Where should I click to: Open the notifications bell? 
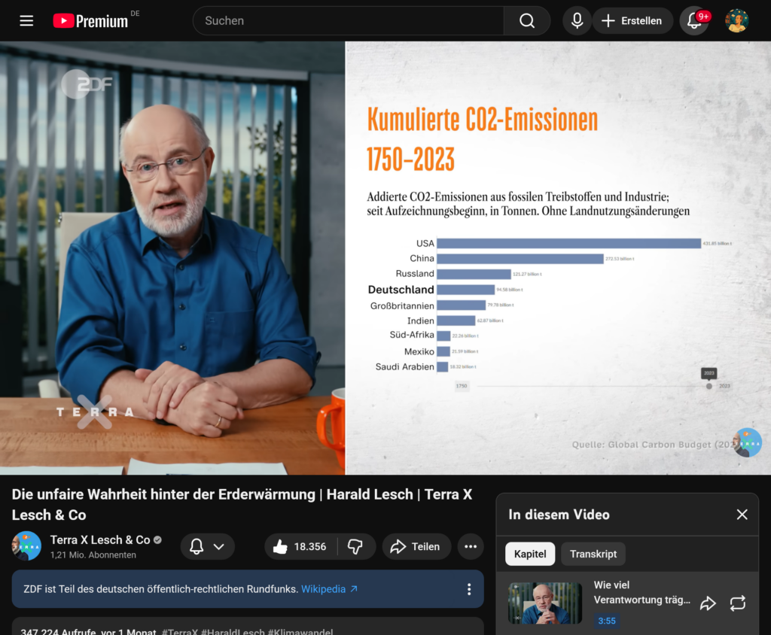pos(694,21)
